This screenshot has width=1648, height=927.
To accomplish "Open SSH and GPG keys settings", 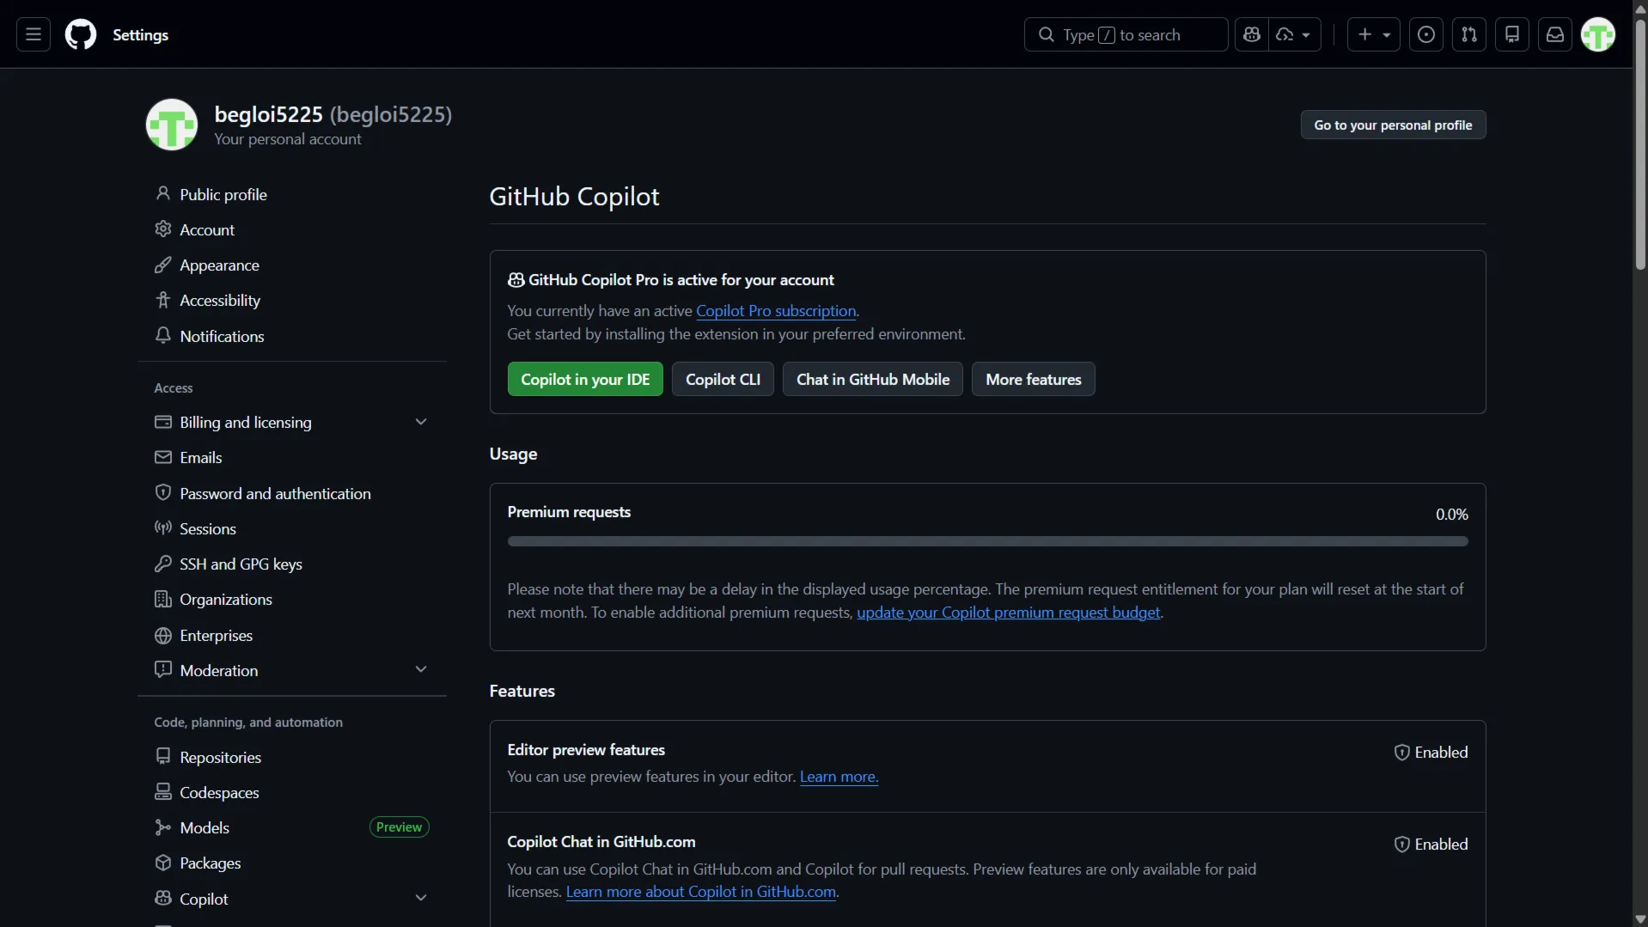I will point(241,564).
